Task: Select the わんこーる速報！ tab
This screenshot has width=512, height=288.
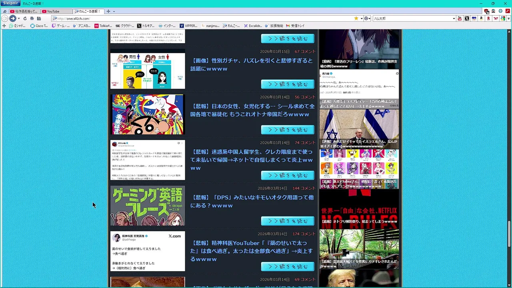Action: 89,11
